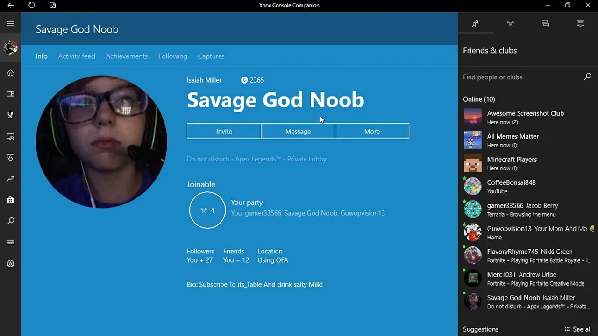The image size is (598, 336).
Task: Select friend FlavoryRhyme745 Nikki Green
Action: [x=528, y=255]
